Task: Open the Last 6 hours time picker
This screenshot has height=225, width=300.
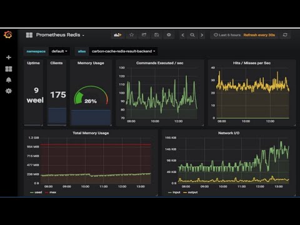Action: (x=227, y=35)
